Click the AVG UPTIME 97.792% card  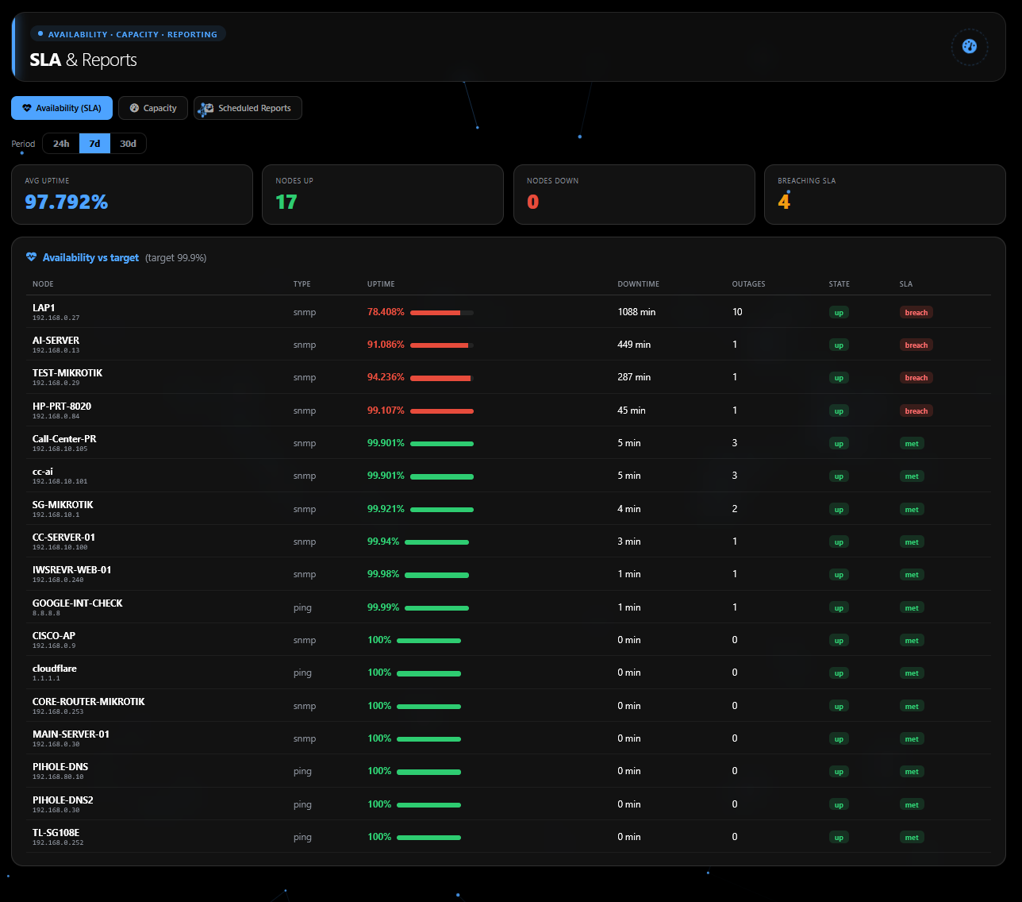click(132, 195)
